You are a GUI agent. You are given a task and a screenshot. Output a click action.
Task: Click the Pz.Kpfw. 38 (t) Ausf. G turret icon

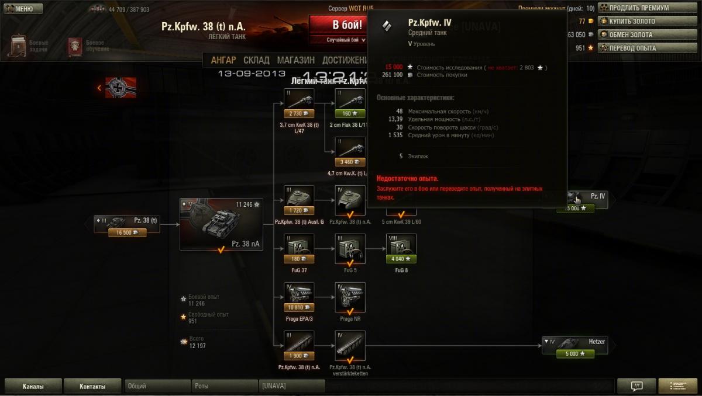(299, 196)
